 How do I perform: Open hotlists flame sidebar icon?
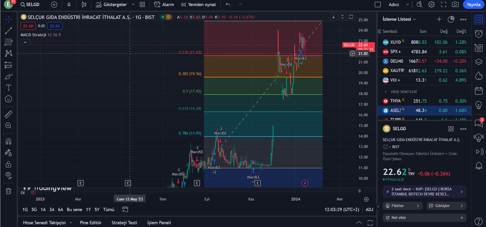coord(478,76)
